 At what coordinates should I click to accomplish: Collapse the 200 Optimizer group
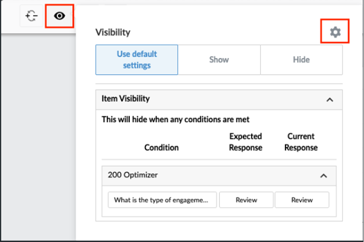(x=324, y=176)
